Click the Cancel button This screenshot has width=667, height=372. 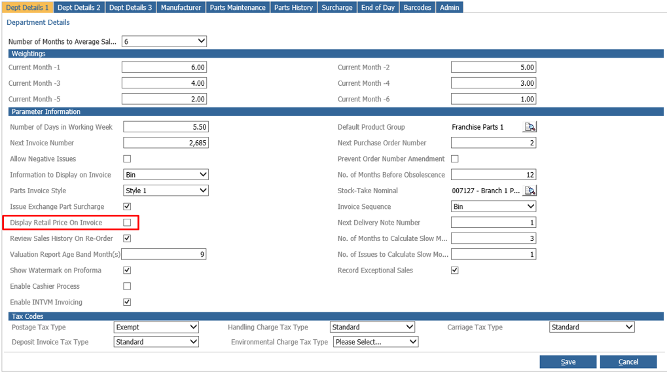tap(628, 362)
